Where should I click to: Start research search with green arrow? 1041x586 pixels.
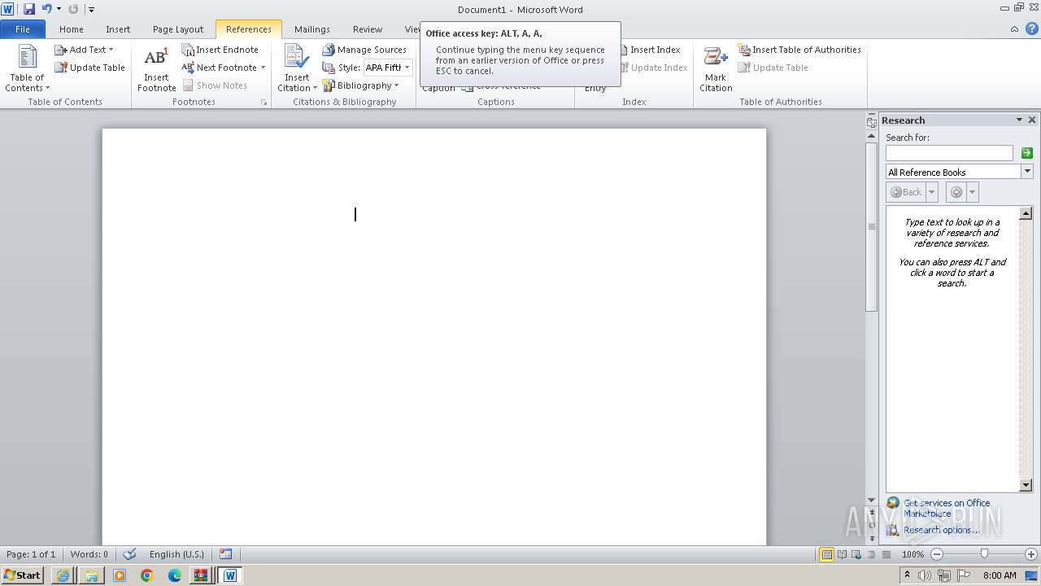[1026, 153]
